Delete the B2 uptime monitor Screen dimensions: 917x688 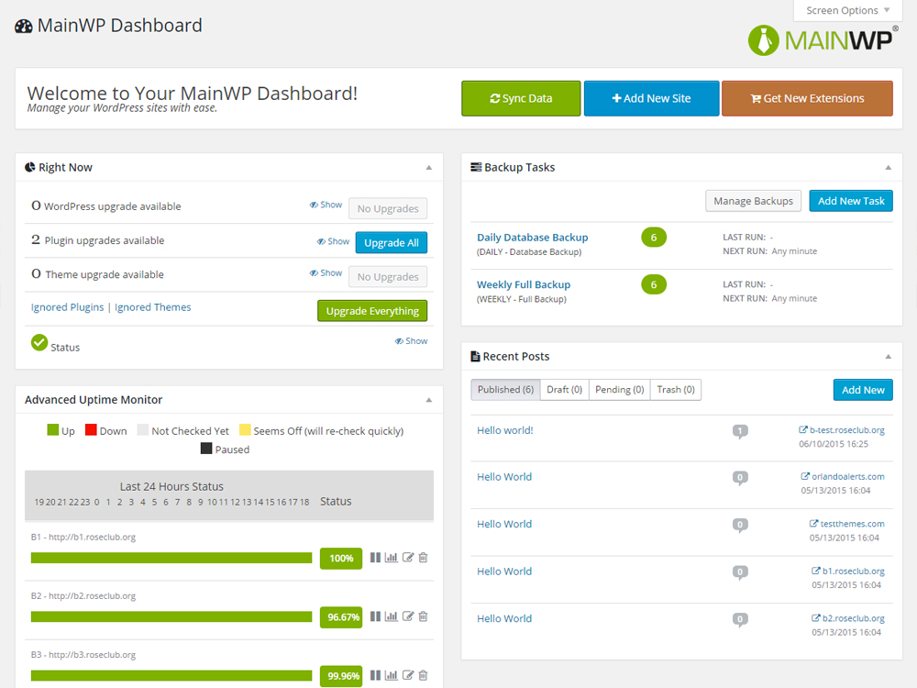tap(423, 616)
